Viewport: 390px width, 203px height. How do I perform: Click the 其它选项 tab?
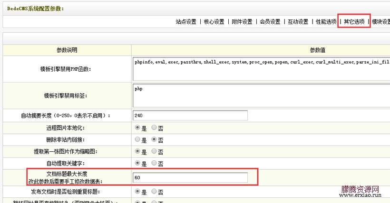pyautogui.click(x=354, y=22)
